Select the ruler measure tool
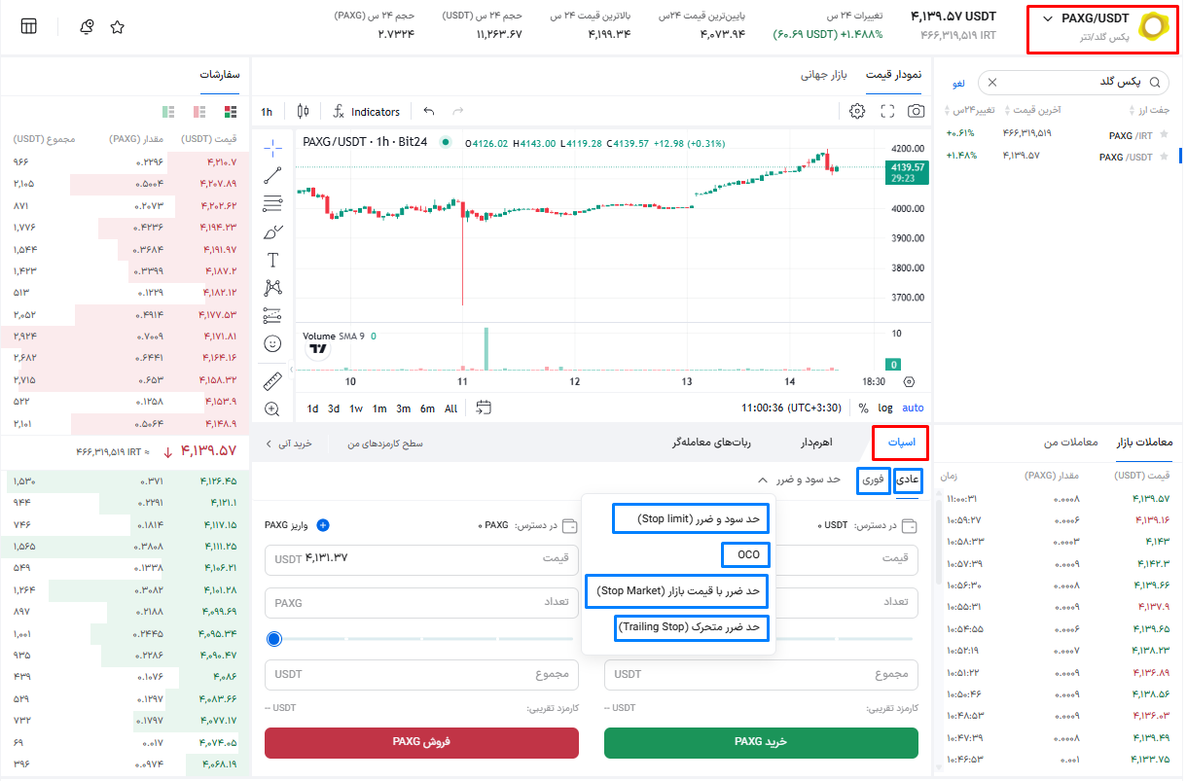The height and width of the screenshot is (781, 1187). [272, 380]
